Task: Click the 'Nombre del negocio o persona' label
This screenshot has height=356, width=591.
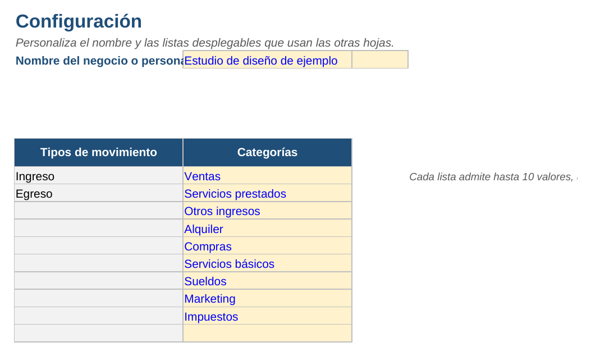Action: pyautogui.click(x=99, y=61)
